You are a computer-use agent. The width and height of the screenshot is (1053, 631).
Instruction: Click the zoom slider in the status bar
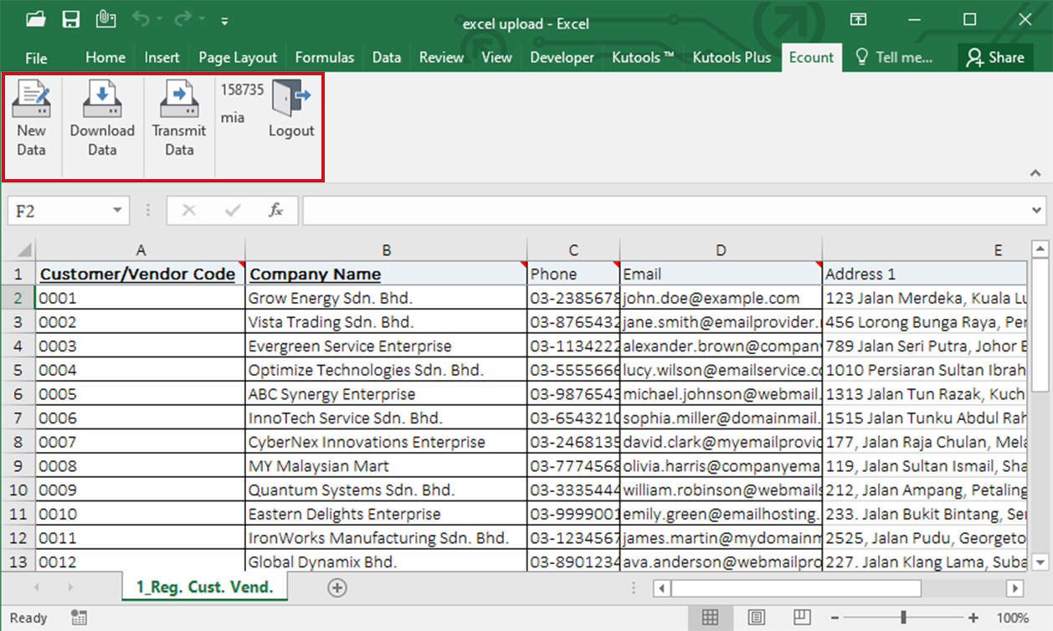(x=903, y=618)
